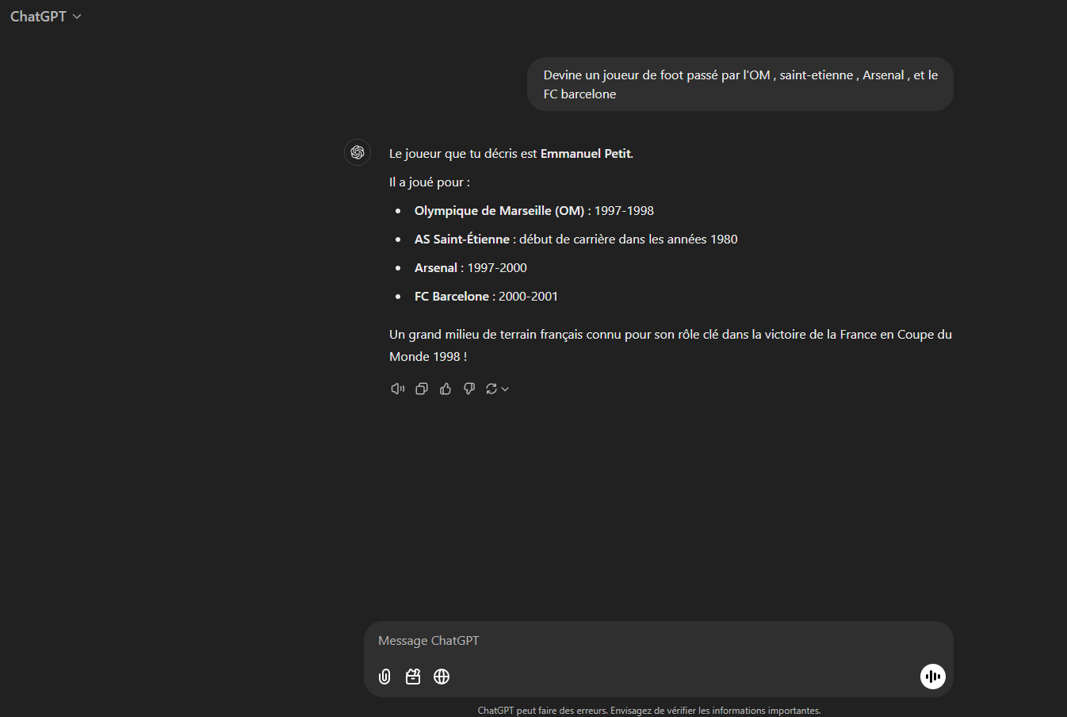1067x717 pixels.
Task: Click the Arsenal : 1997-2000 list item
Action: coord(471,268)
